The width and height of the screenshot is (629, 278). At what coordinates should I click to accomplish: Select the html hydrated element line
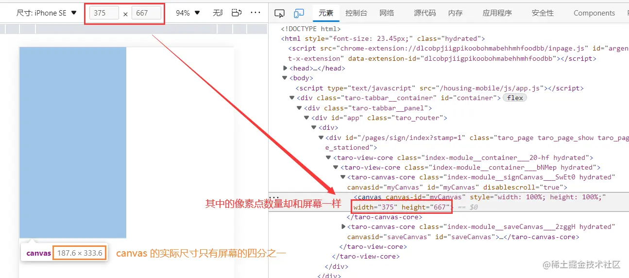click(x=383, y=38)
